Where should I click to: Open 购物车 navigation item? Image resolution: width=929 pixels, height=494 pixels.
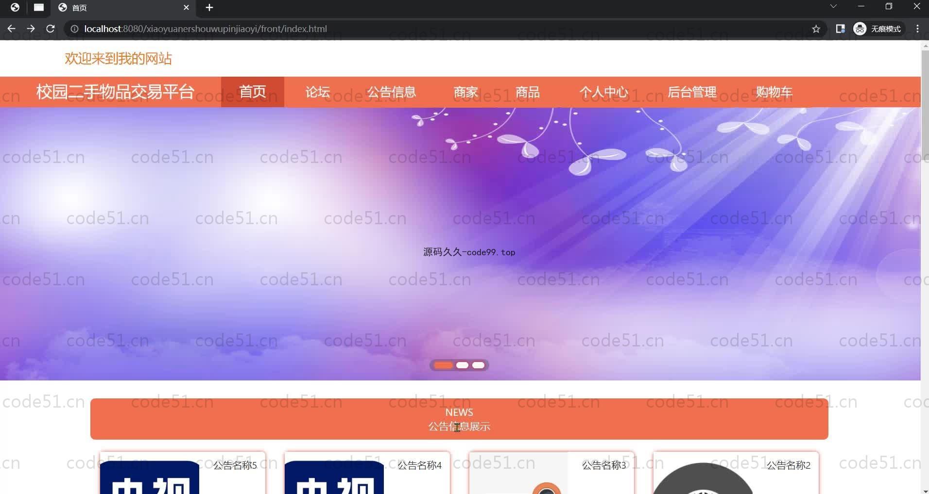[x=774, y=92]
